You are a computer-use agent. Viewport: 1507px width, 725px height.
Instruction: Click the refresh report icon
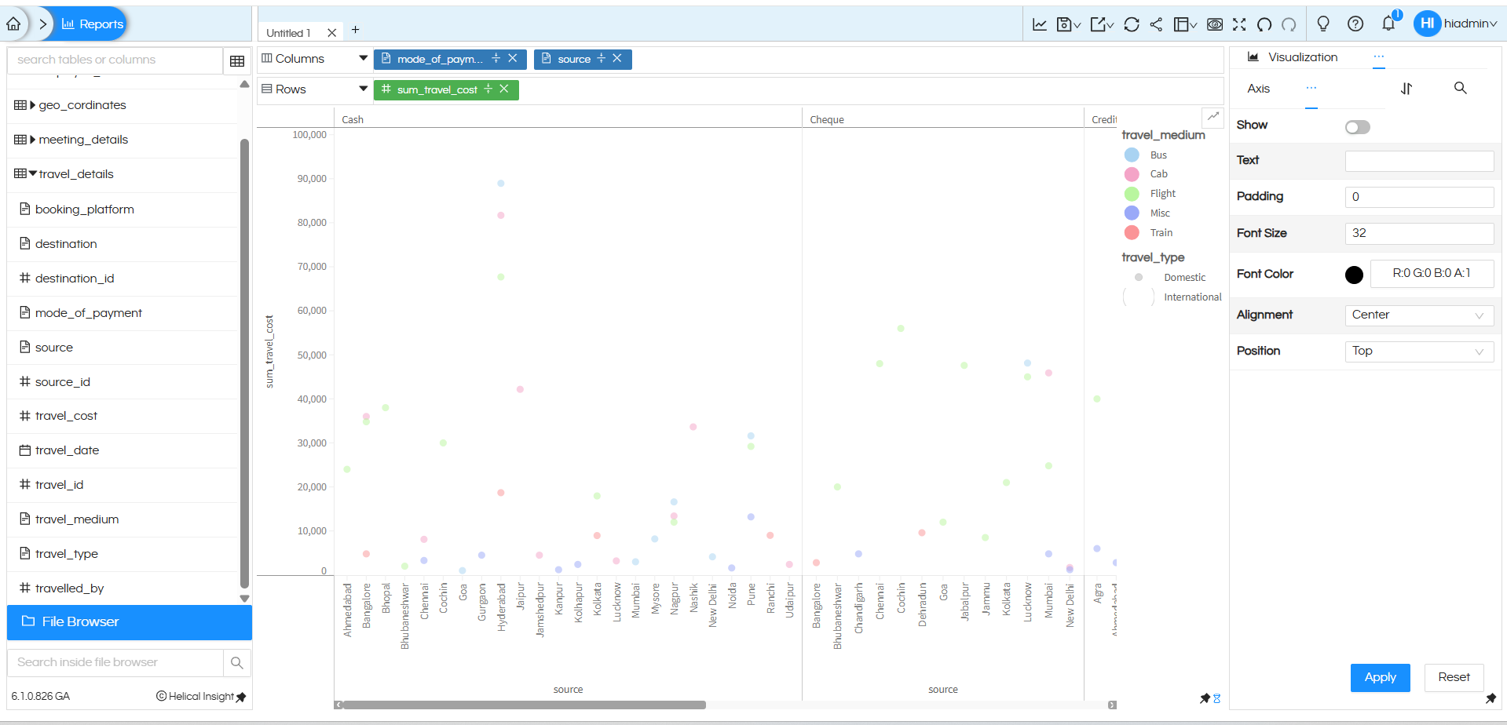(1131, 24)
